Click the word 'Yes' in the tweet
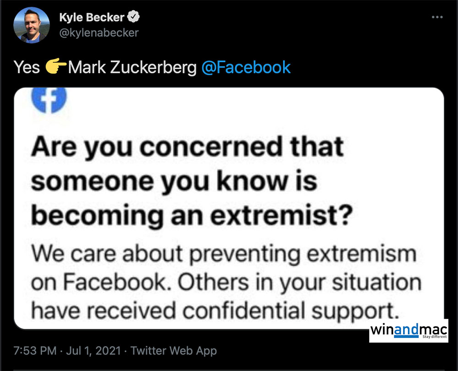 [27, 67]
